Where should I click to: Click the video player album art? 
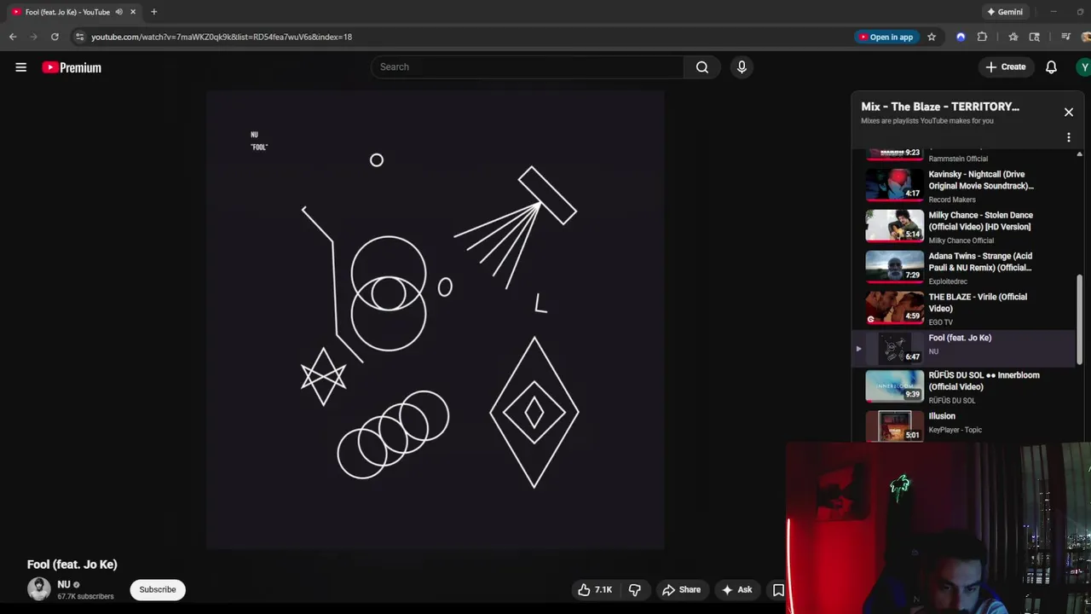[435, 320]
